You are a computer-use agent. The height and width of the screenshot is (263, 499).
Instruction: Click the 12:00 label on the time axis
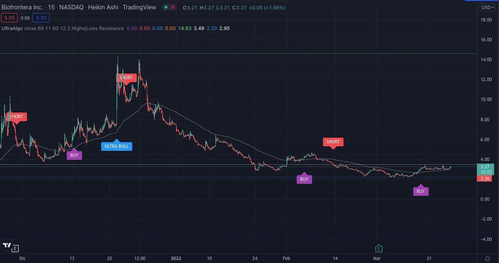click(140, 258)
